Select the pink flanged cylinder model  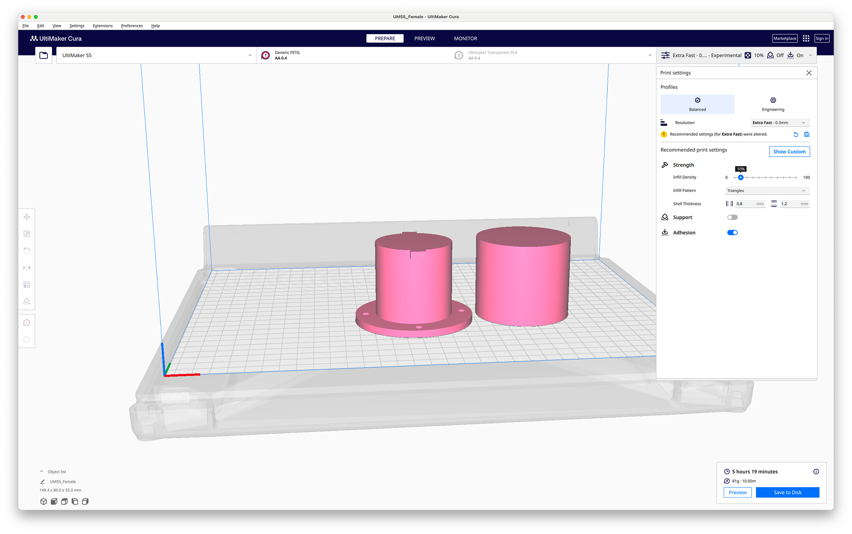(414, 284)
